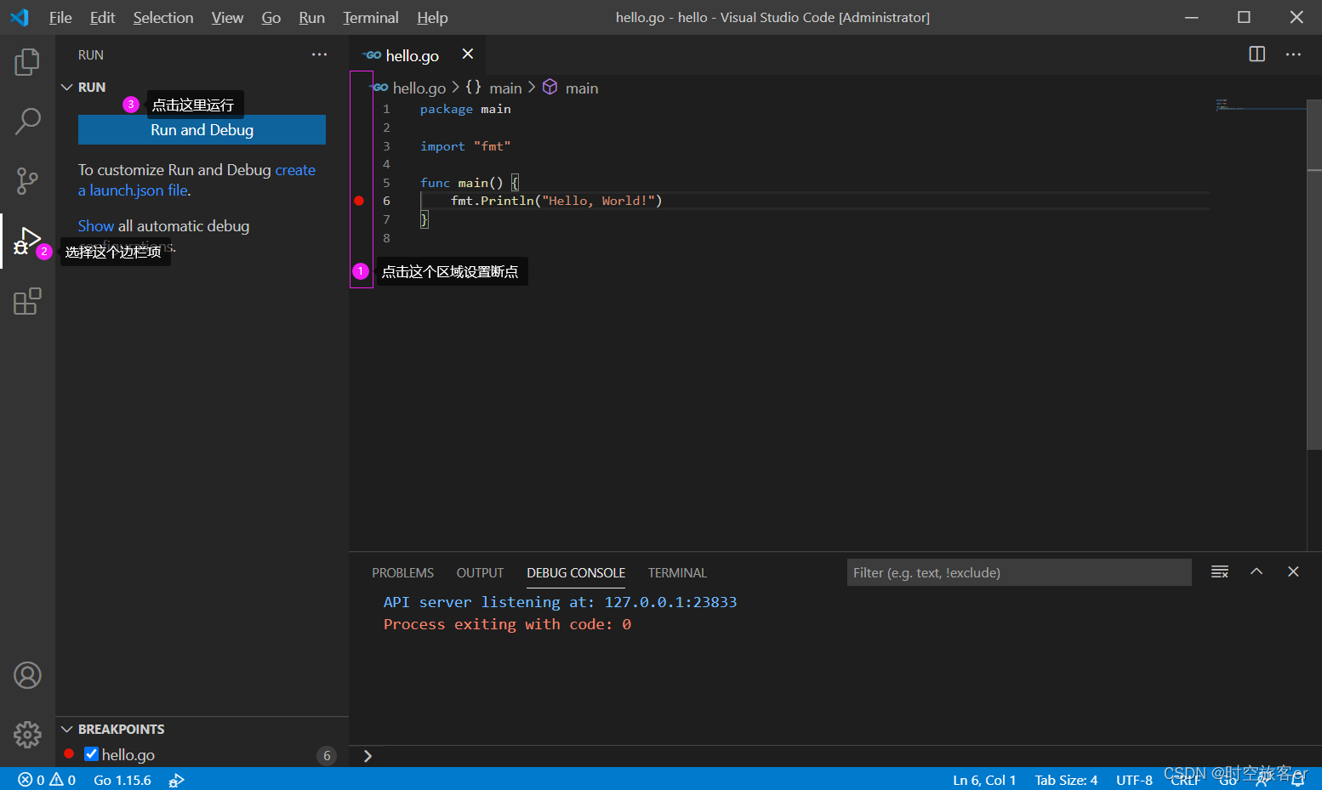
Task: Close the hello.go editor tab
Action: pos(468,54)
